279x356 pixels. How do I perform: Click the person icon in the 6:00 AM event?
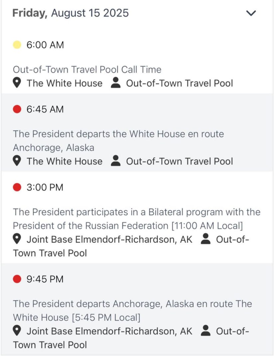[115, 83]
